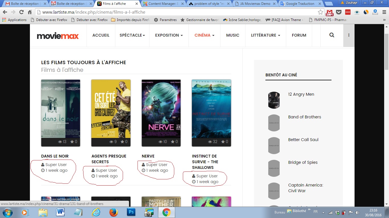Click the eye extension icon in toolbar
The height and width of the screenshot is (218, 389).
pyautogui.click(x=357, y=12)
